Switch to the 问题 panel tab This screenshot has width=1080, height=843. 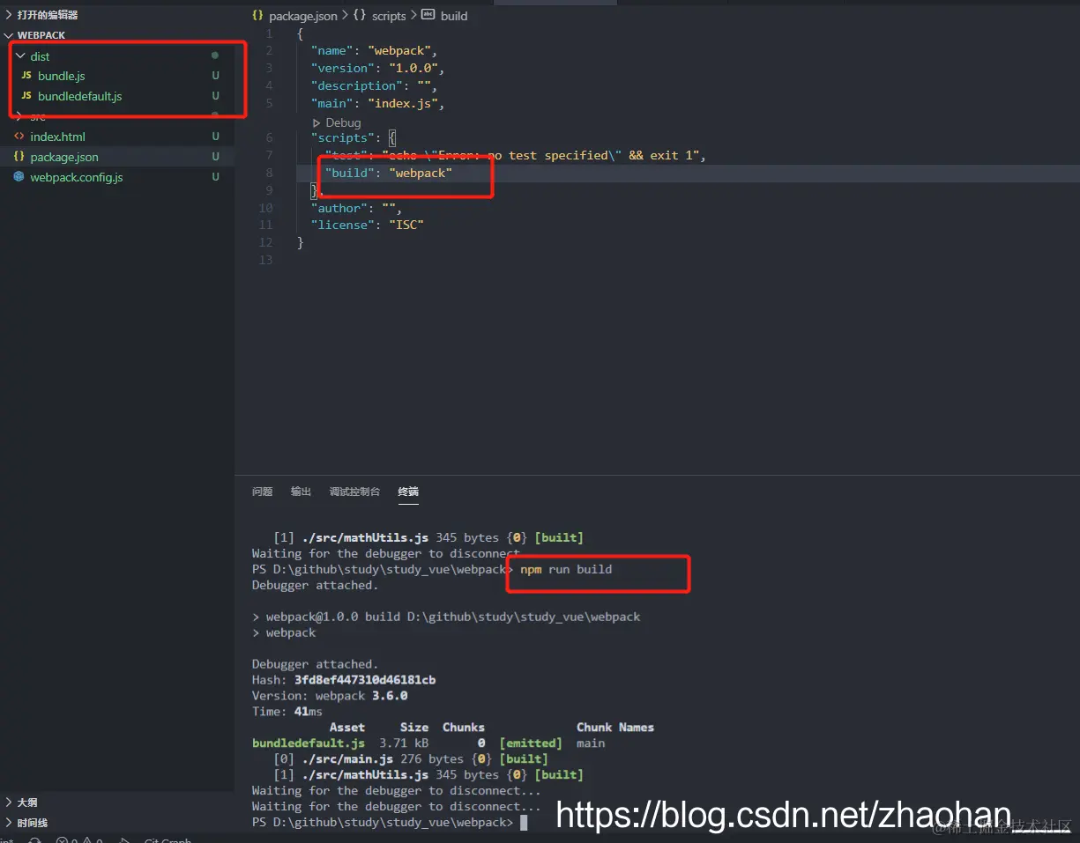coord(262,492)
